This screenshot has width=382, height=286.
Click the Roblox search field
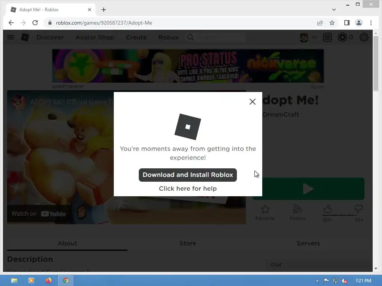[216, 38]
